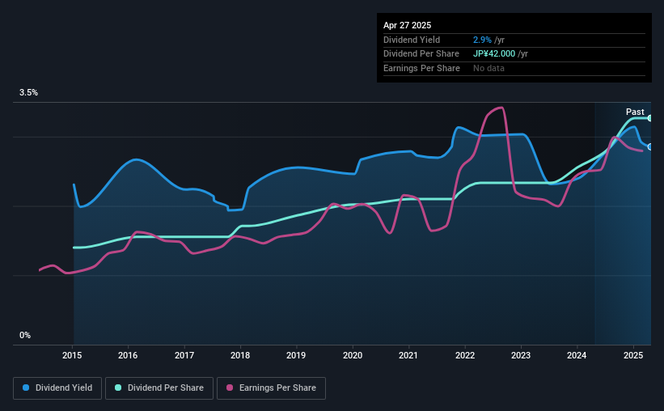Select the 2020 label on the time axis
The image size is (664, 411).
tap(353, 355)
